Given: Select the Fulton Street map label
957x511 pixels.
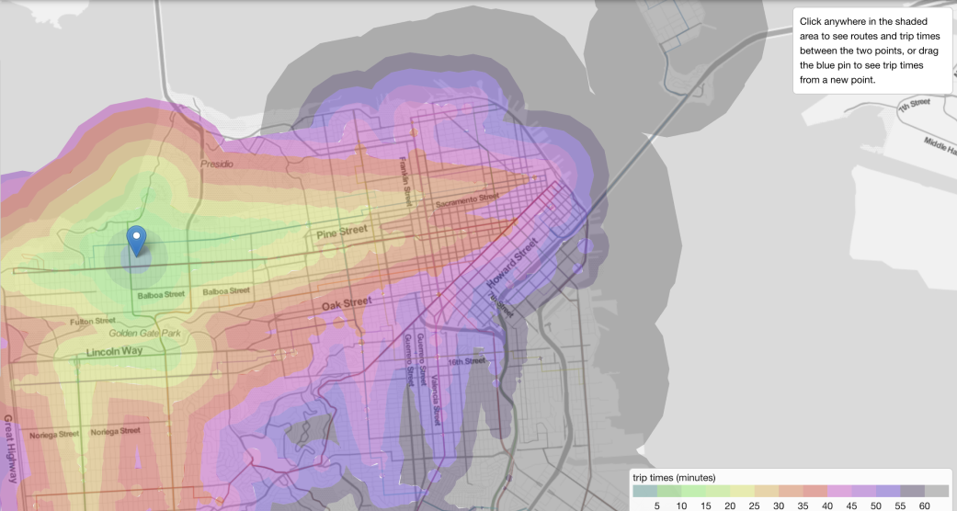Looking at the screenshot, I should [x=93, y=322].
